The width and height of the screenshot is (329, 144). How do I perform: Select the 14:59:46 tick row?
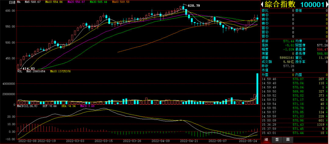295,79
